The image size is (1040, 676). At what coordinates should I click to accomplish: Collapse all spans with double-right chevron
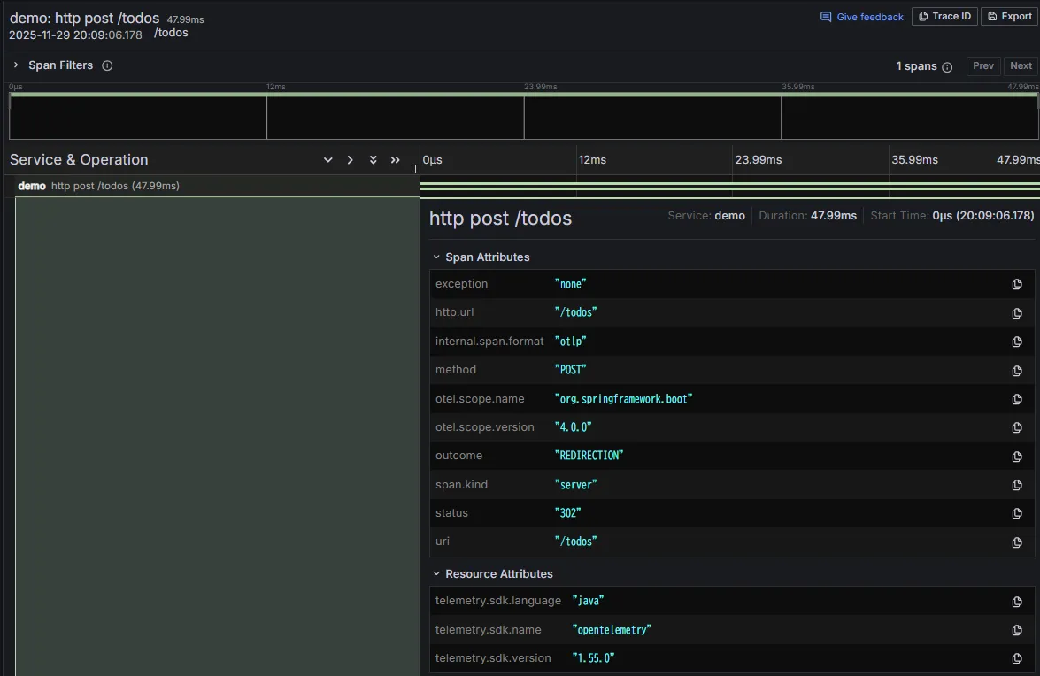point(396,160)
